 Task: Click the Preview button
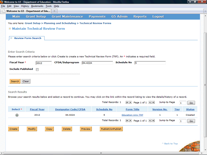[86, 129]
